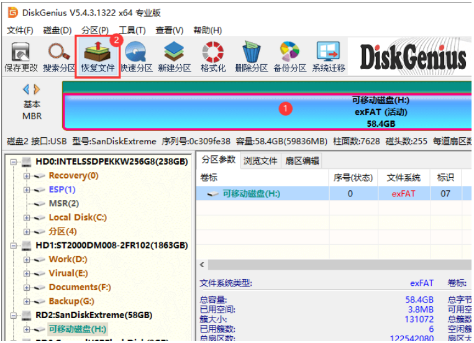Click the 新建分区 new partition icon
The image size is (474, 343).
click(x=175, y=57)
